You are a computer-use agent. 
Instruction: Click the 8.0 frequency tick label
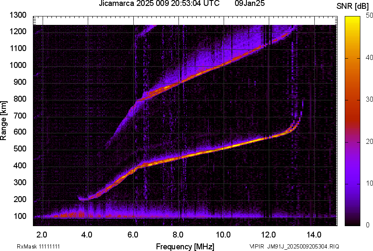(x=178, y=235)
